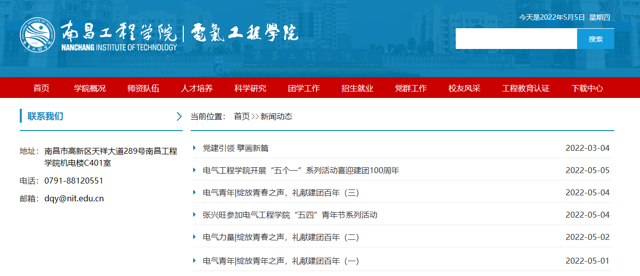Open the 首页 menu item
Image resolution: width=640 pixels, height=276 pixels.
[41, 89]
